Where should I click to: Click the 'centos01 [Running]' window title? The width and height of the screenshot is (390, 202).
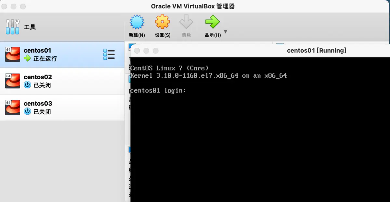317,50
